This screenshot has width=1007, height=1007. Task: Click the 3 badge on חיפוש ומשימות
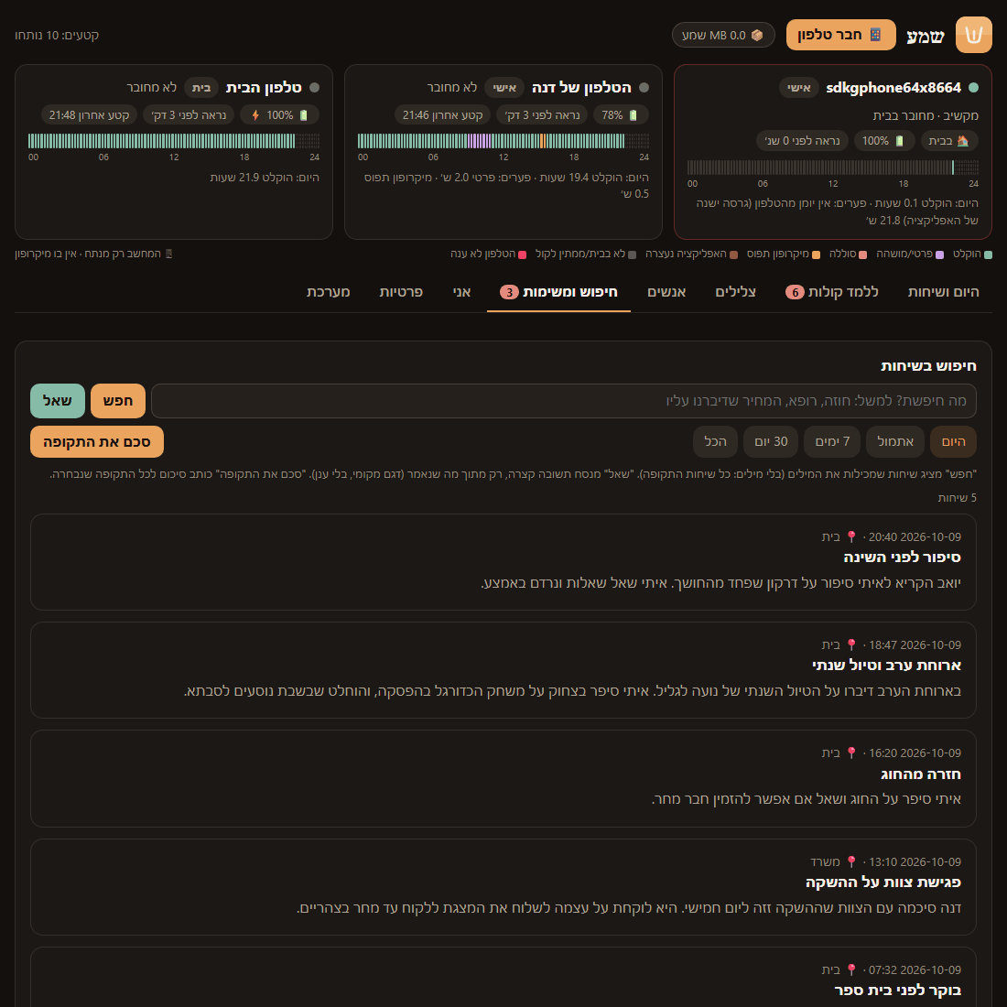click(509, 292)
